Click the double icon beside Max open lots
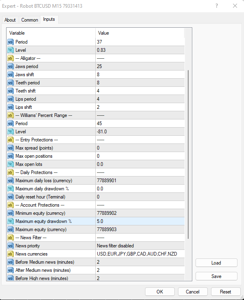The image size is (244, 300). click(11, 164)
